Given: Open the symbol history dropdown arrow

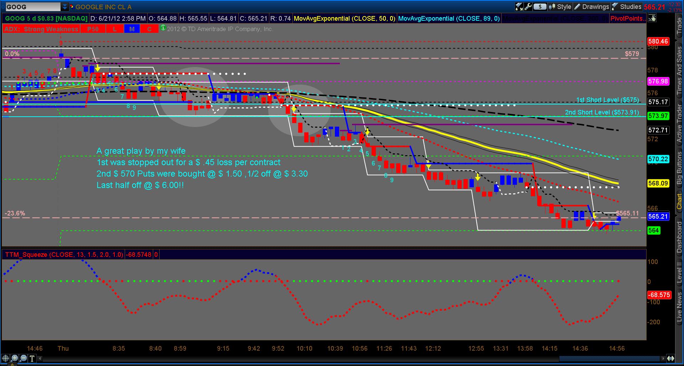Looking at the screenshot, I should pos(64,7).
